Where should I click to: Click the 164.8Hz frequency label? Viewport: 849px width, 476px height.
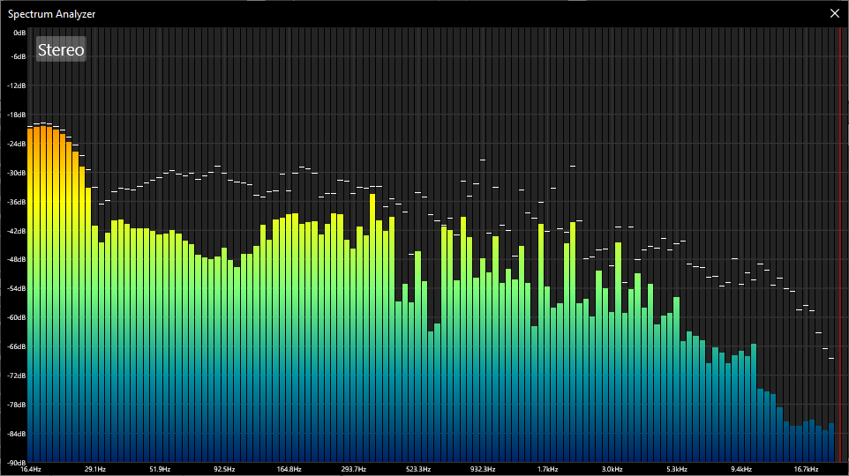[289, 470]
